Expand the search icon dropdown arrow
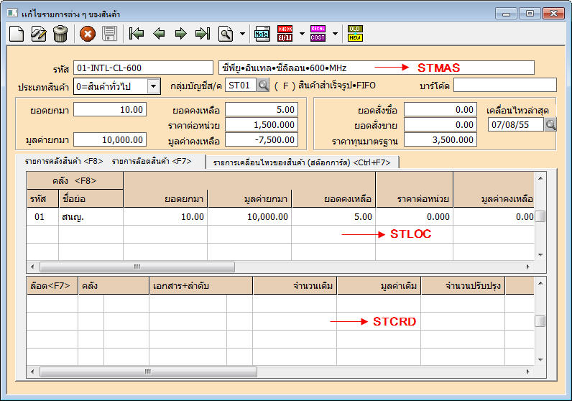This screenshot has height=401, width=572. 242,34
